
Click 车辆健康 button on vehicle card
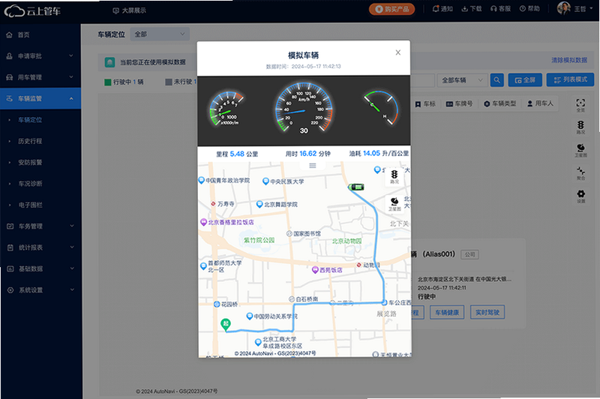[x=447, y=313]
